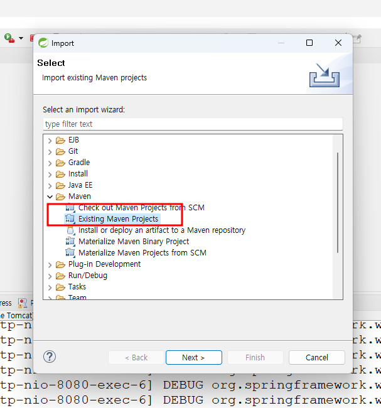This screenshot has width=381, height=408.
Task: Expand the Plug-in Development node
Action: click(x=50, y=265)
